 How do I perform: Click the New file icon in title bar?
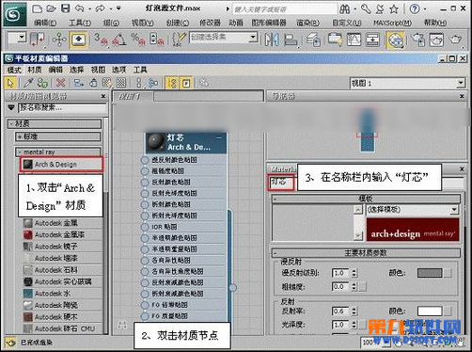38,8
